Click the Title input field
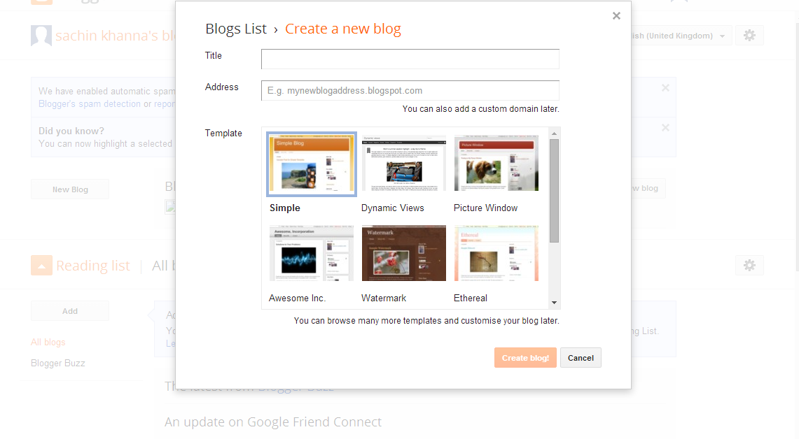The width and height of the screenshot is (799, 439). (x=410, y=59)
